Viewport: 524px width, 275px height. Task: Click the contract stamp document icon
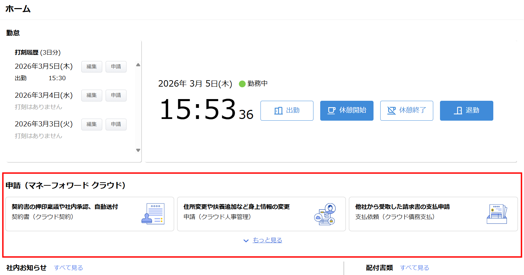coord(153,214)
